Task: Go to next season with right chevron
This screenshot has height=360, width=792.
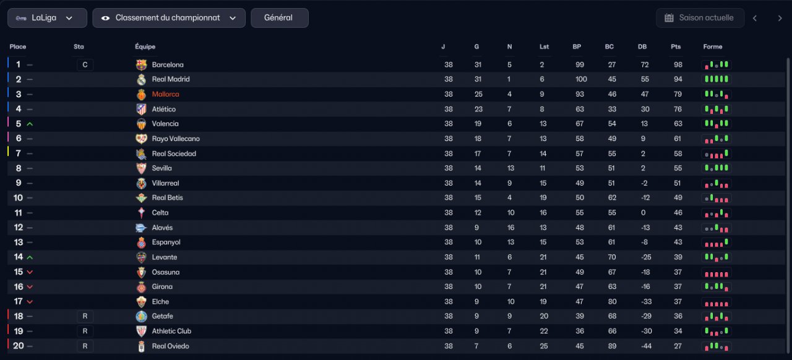Action: coord(780,18)
